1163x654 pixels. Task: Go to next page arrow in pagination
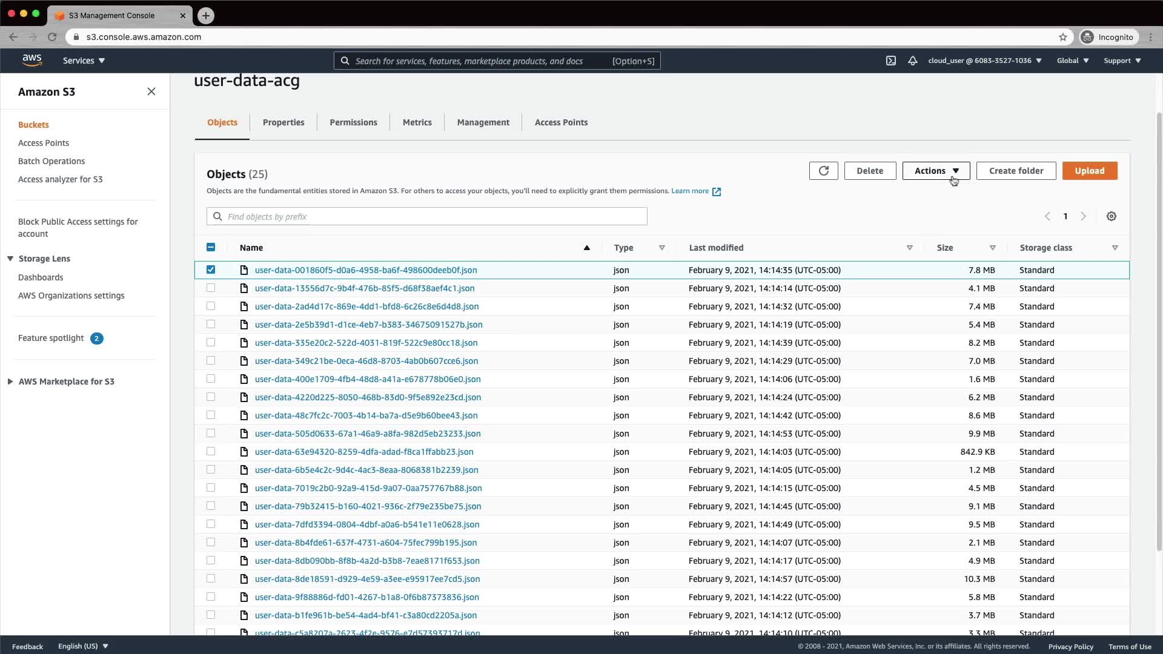pos(1084,216)
